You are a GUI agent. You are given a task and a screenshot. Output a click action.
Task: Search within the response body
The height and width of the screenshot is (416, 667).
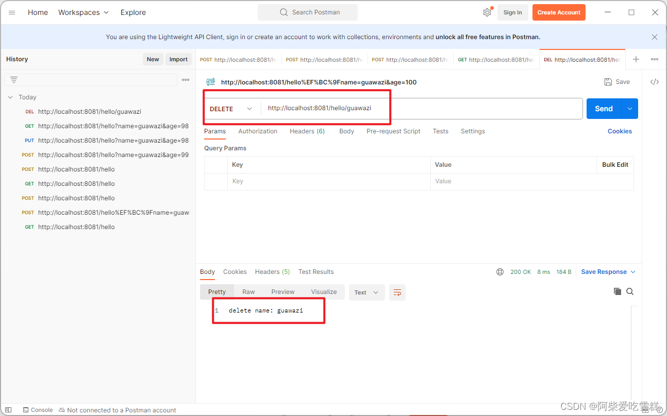click(x=630, y=291)
